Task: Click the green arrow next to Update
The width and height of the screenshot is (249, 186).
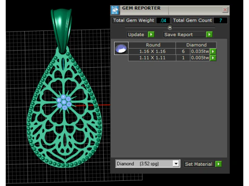Action: click(151, 35)
